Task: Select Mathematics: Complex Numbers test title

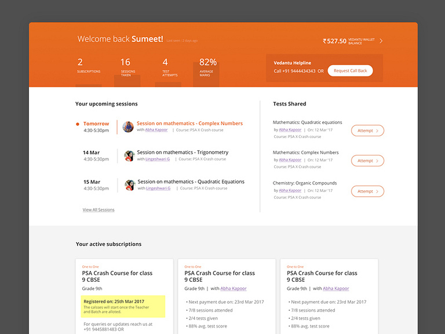Action: (x=306, y=153)
